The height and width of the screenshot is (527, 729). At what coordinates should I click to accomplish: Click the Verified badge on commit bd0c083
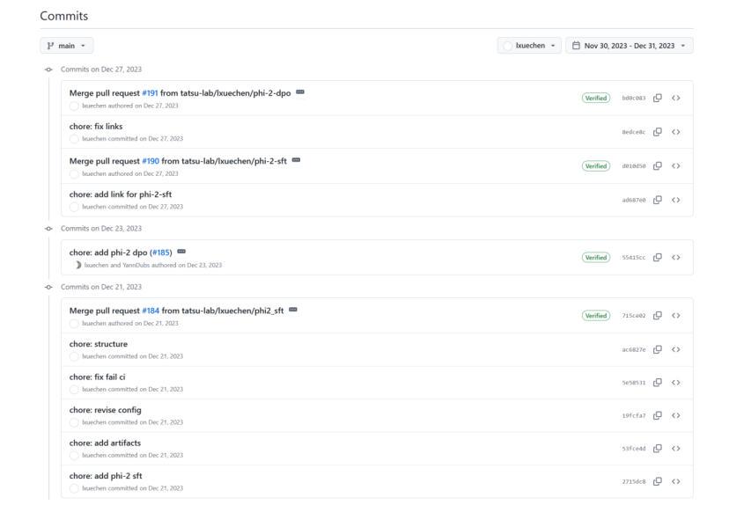(596, 98)
